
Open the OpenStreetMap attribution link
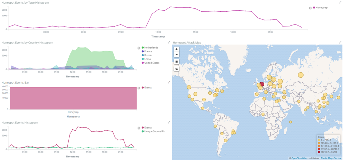point(299,158)
